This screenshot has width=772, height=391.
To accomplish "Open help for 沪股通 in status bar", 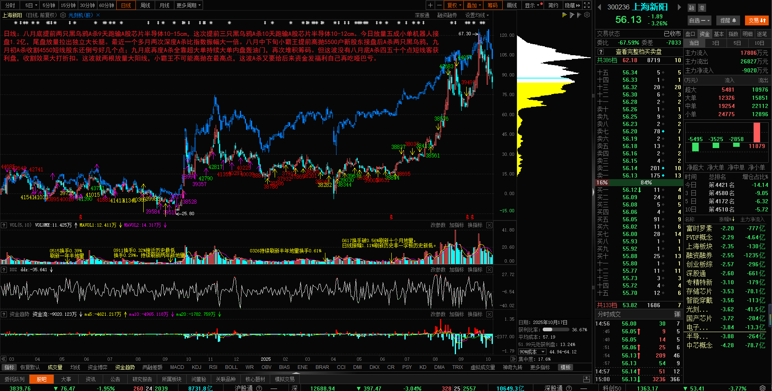I will (259, 388).
